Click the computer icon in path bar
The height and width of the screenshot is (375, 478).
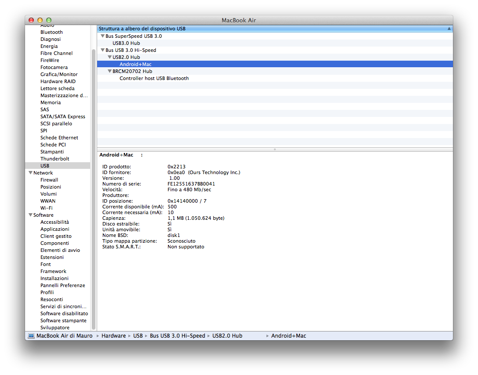click(x=31, y=336)
